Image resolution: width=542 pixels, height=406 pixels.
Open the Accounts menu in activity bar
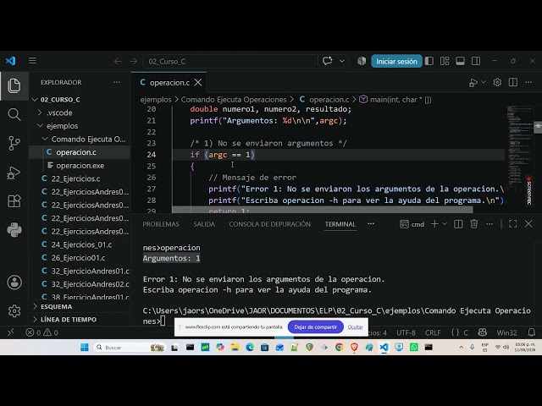[14, 283]
